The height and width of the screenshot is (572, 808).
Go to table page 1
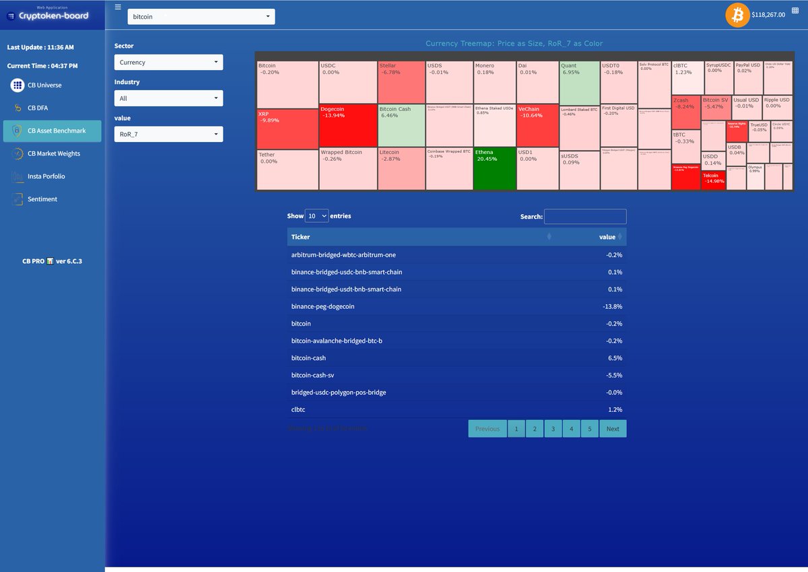pyautogui.click(x=516, y=429)
